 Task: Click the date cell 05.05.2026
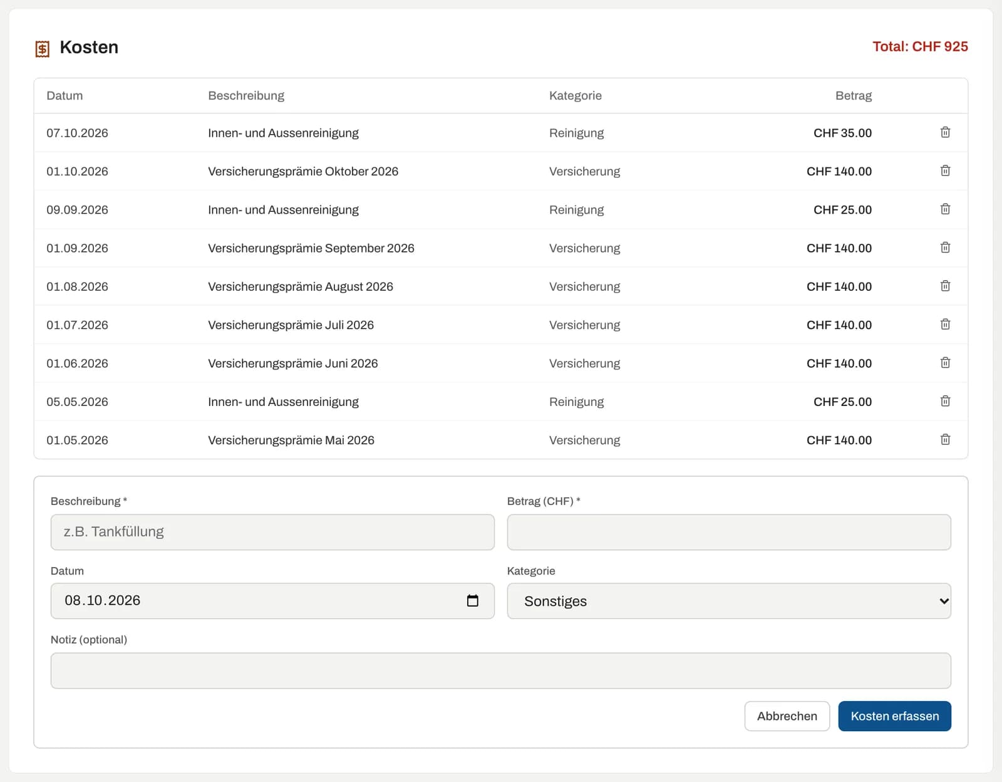[77, 402]
